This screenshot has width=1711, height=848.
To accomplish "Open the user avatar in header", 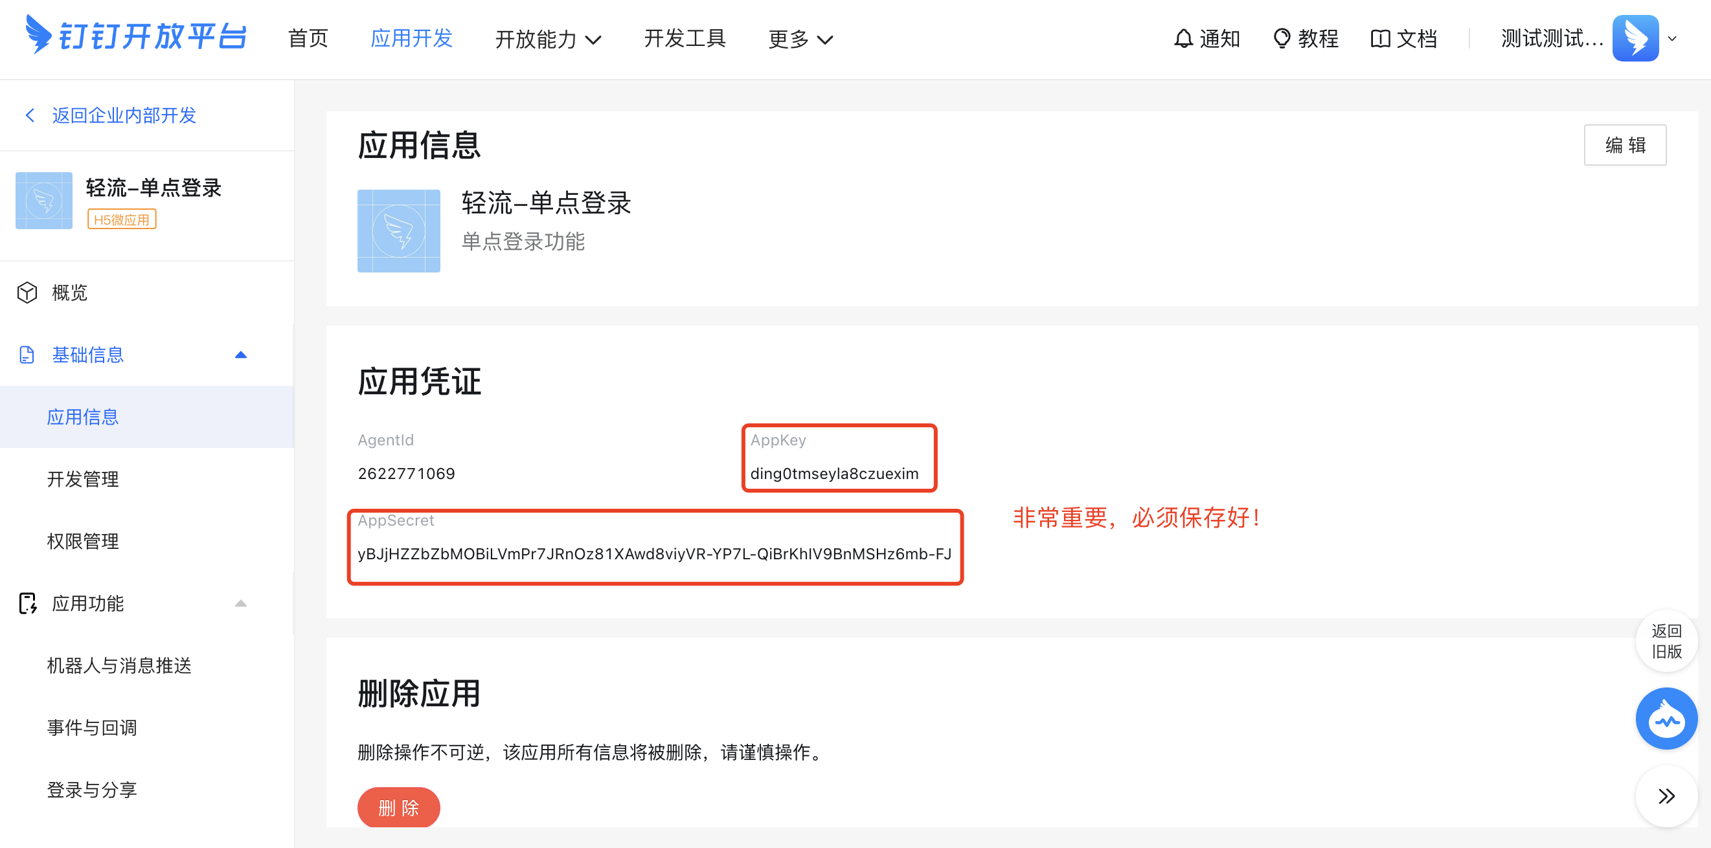I will [x=1635, y=38].
